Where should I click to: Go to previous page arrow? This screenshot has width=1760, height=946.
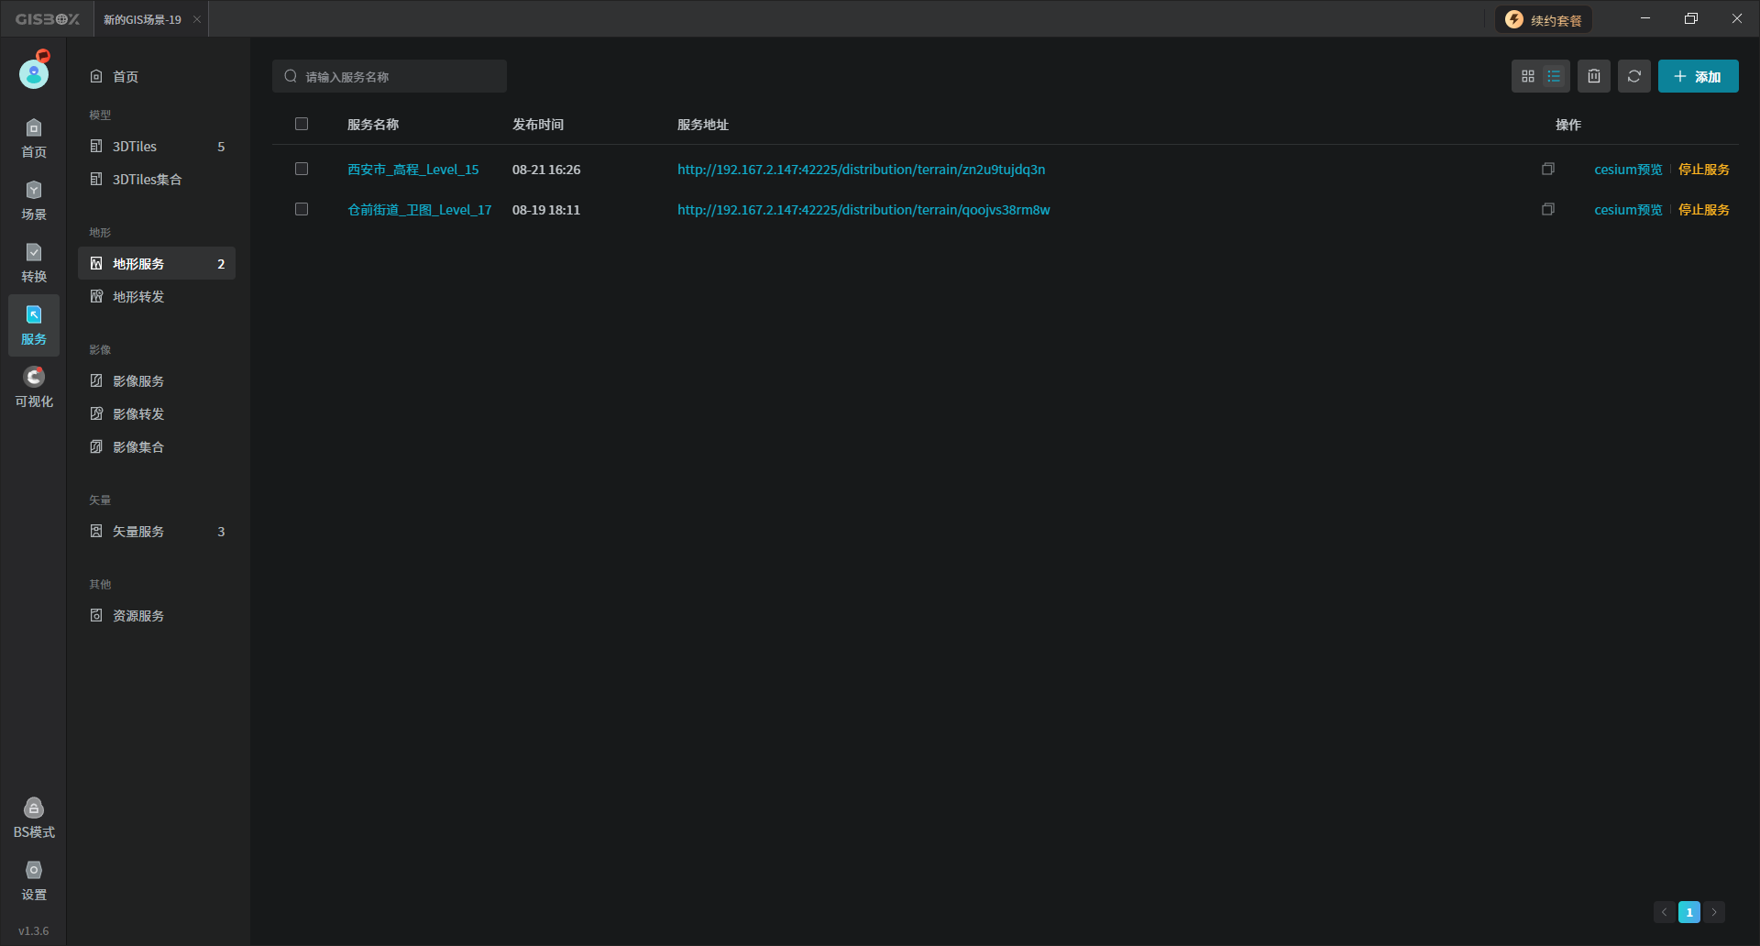click(x=1665, y=912)
